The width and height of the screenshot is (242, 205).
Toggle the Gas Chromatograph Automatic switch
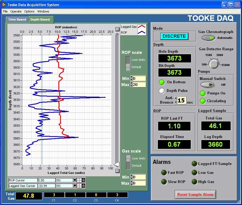point(208,38)
